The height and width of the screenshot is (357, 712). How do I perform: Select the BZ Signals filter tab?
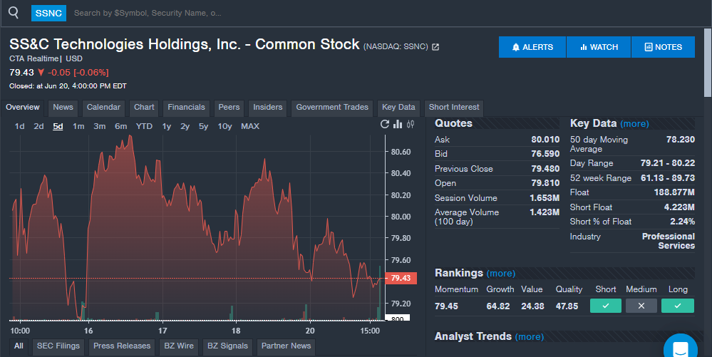[227, 346]
